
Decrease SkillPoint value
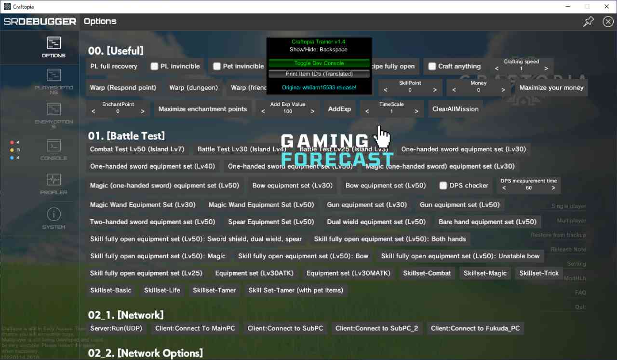coord(386,90)
